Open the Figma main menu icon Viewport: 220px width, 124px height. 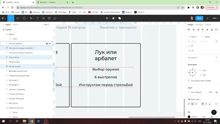[3, 18]
